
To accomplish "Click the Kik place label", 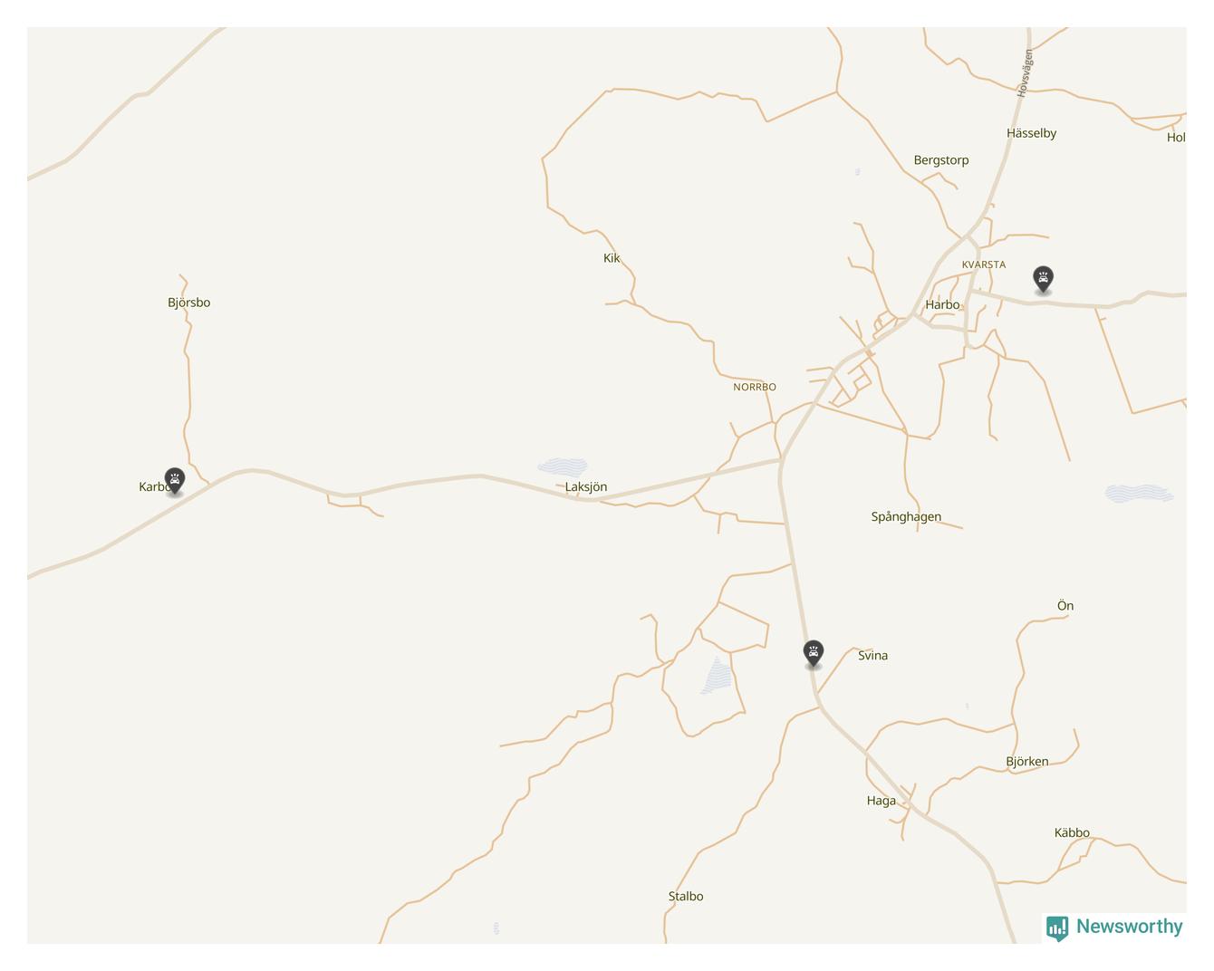I will click(612, 258).
